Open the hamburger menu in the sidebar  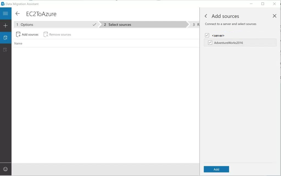coord(6,13)
